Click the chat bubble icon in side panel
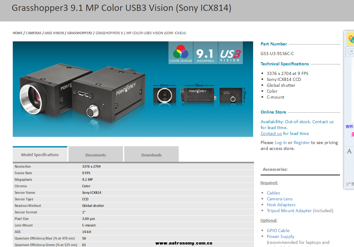The image size is (354, 247). [351, 51]
